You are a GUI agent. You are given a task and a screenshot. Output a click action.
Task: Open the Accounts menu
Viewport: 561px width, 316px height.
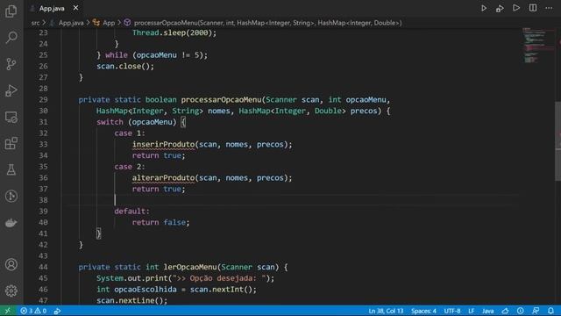pos(11,264)
